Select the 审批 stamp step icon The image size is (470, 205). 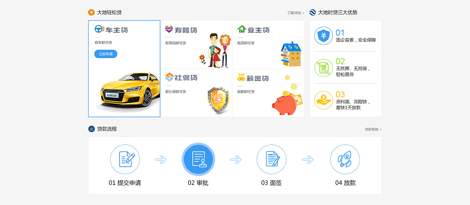tap(198, 159)
